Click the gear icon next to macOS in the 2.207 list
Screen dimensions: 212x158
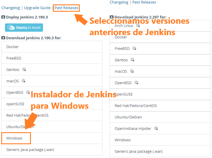pyautogui.click(x=132, y=71)
